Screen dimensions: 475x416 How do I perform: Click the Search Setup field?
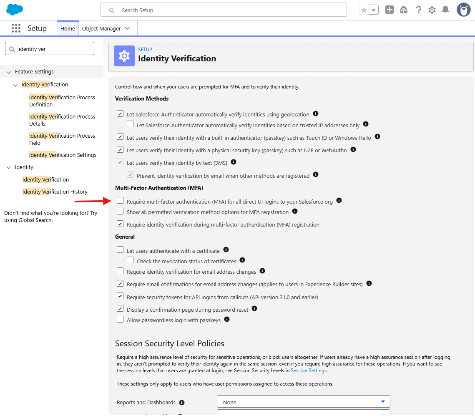[223, 10]
